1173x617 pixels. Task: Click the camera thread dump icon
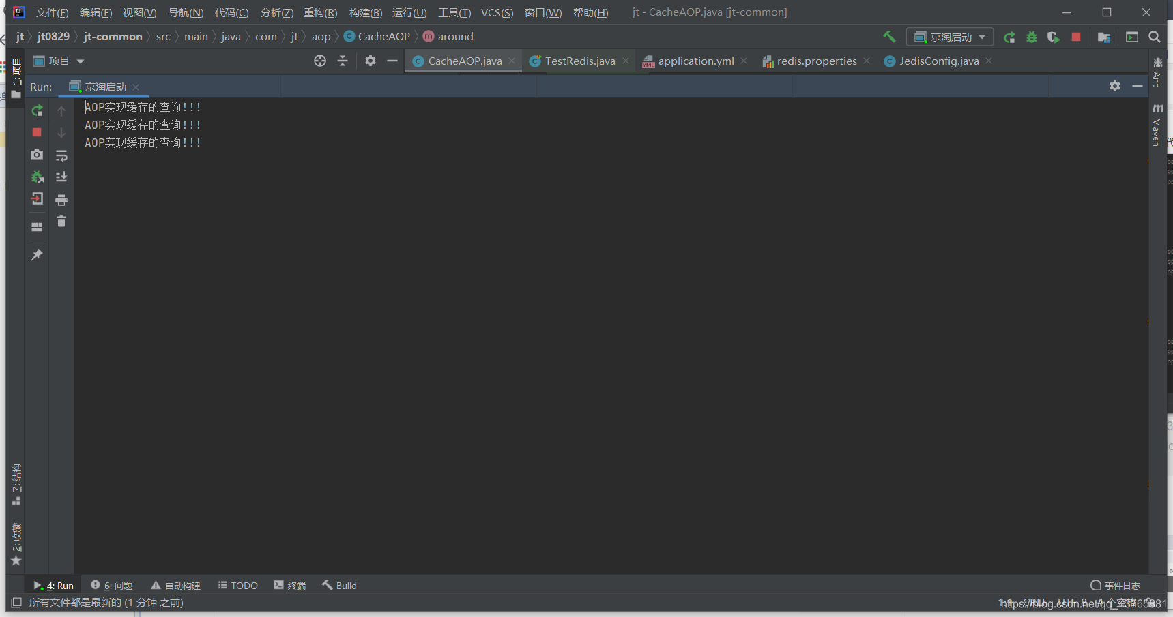click(x=37, y=155)
